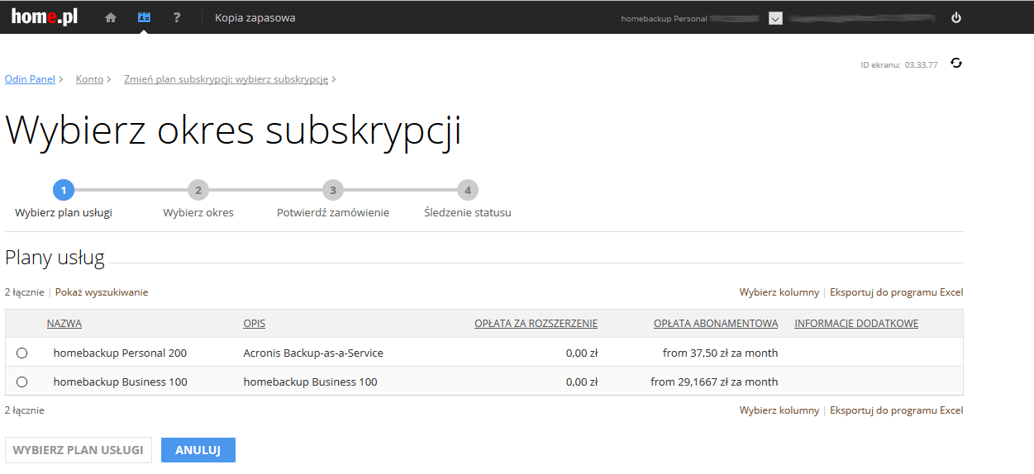Click step 3 circle Potwierdź zamówienie
This screenshot has height=474, width=1034.
tap(333, 191)
